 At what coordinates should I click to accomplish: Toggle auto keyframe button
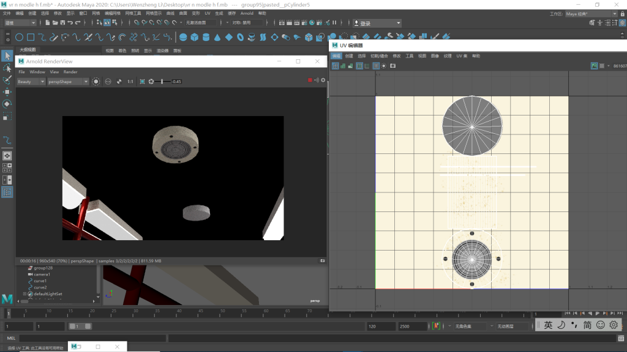(x=436, y=326)
